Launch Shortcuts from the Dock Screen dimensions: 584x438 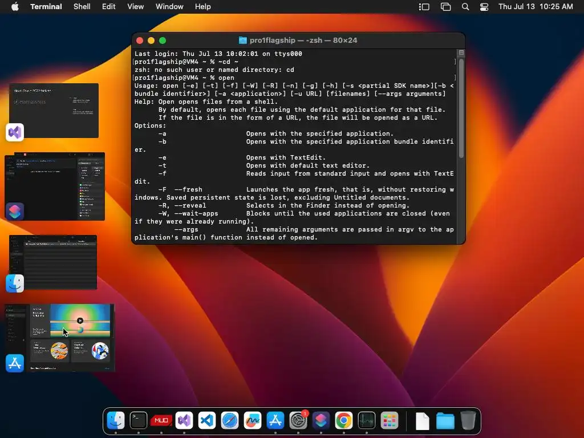pos(321,420)
